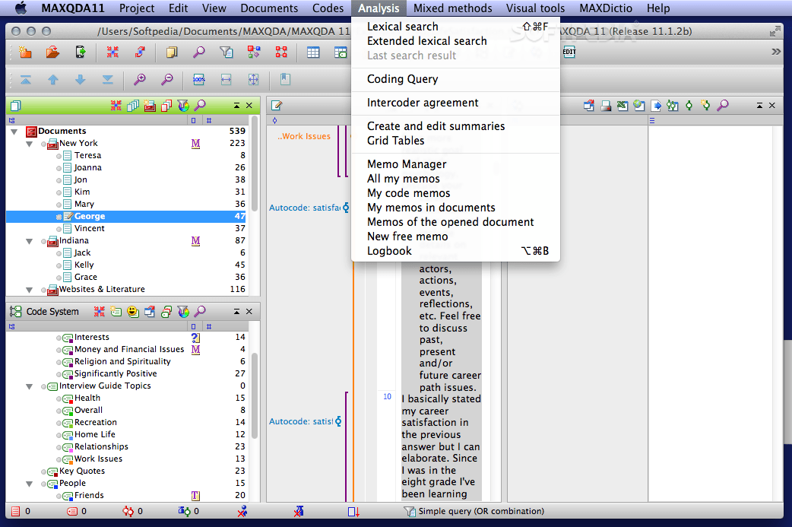Open the Mixed methods menu
Viewport: 792px width, 527px height.
click(x=452, y=8)
